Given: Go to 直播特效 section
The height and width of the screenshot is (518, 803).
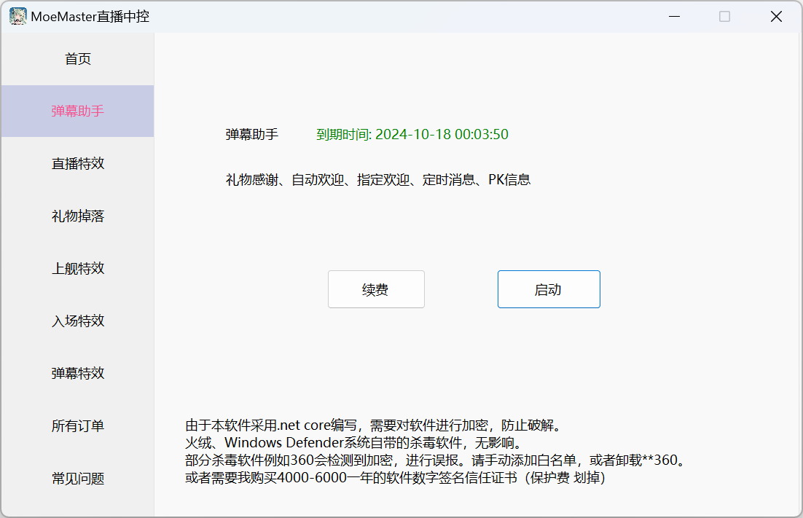Looking at the screenshot, I should tap(77, 164).
